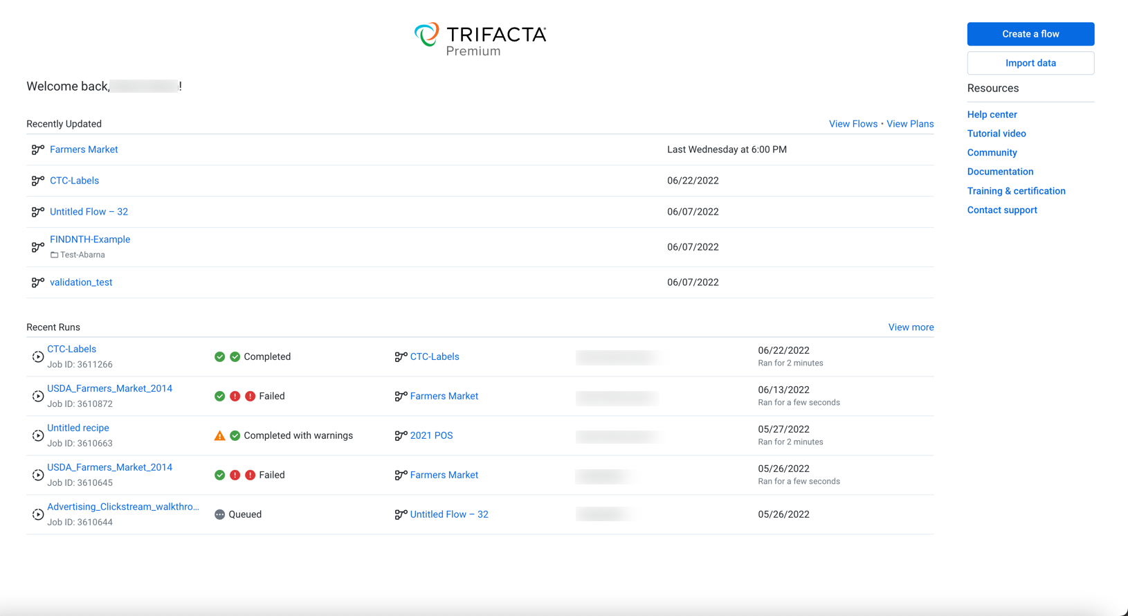Viewport: 1128px width, 616px height.
Task: Click the job run icon for Job ID 3611266
Action: [38, 357]
